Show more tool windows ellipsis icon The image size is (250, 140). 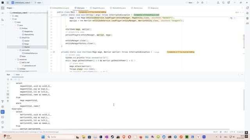click(3, 25)
